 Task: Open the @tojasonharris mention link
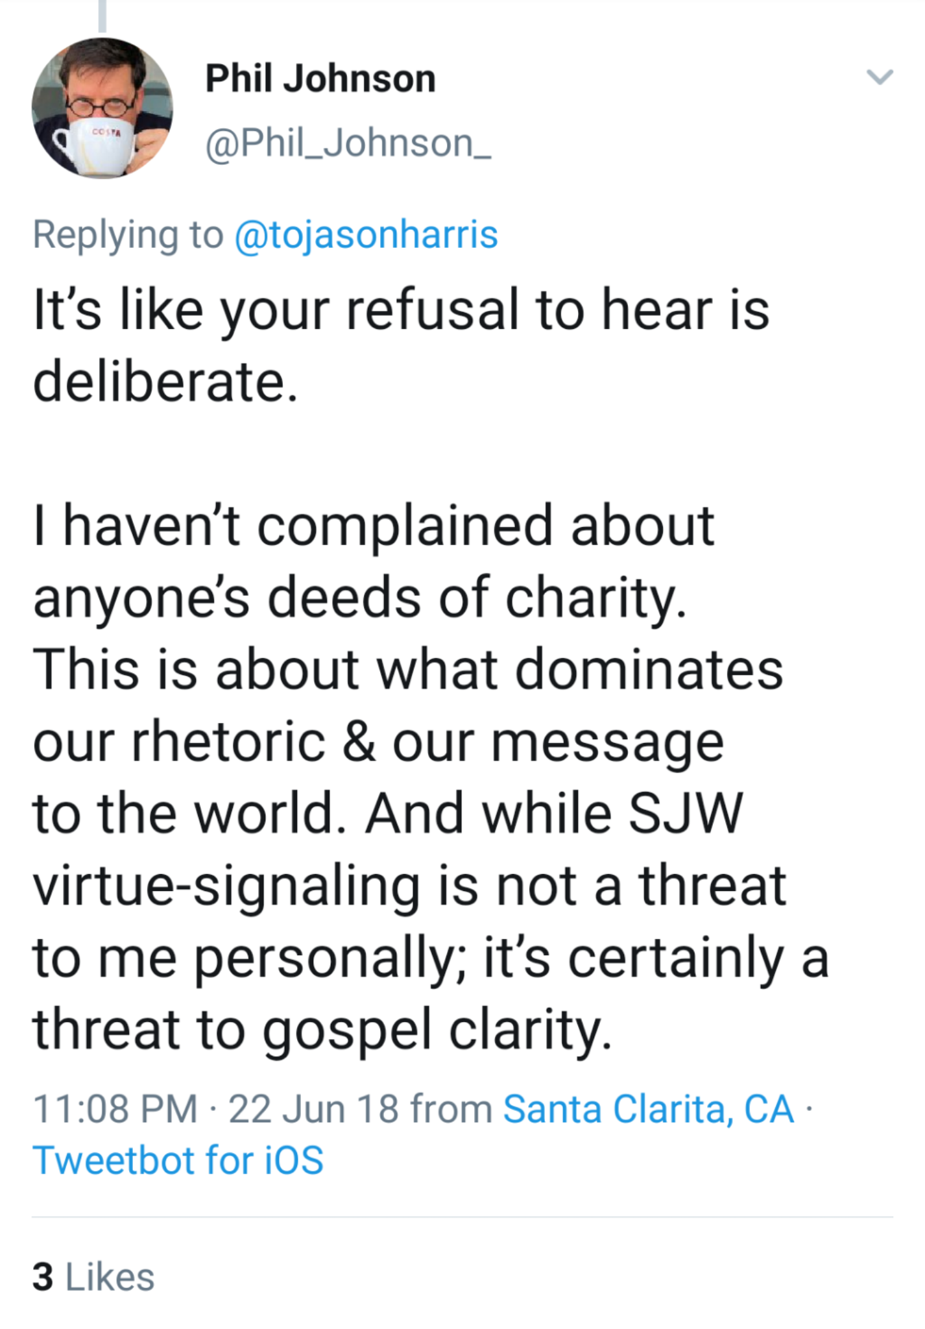(x=366, y=234)
